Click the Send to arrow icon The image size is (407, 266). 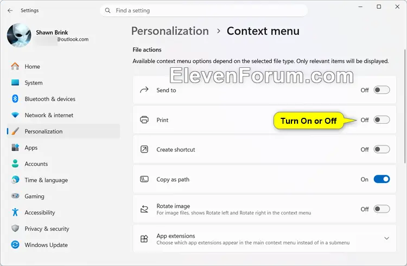tap(144, 90)
